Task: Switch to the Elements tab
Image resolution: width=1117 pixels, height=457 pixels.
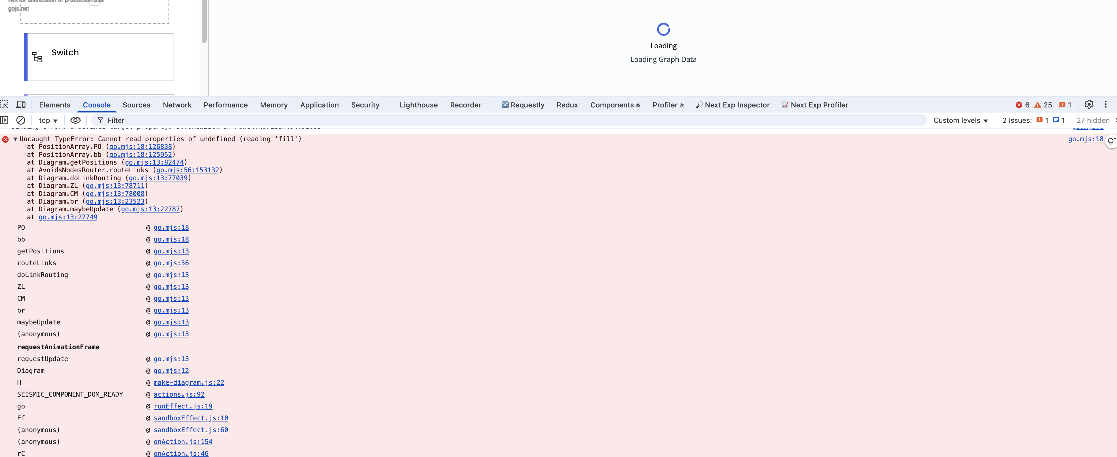Action: [x=54, y=105]
